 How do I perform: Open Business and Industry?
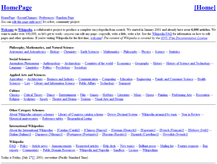pyautogui.click(x=60, y=79)
